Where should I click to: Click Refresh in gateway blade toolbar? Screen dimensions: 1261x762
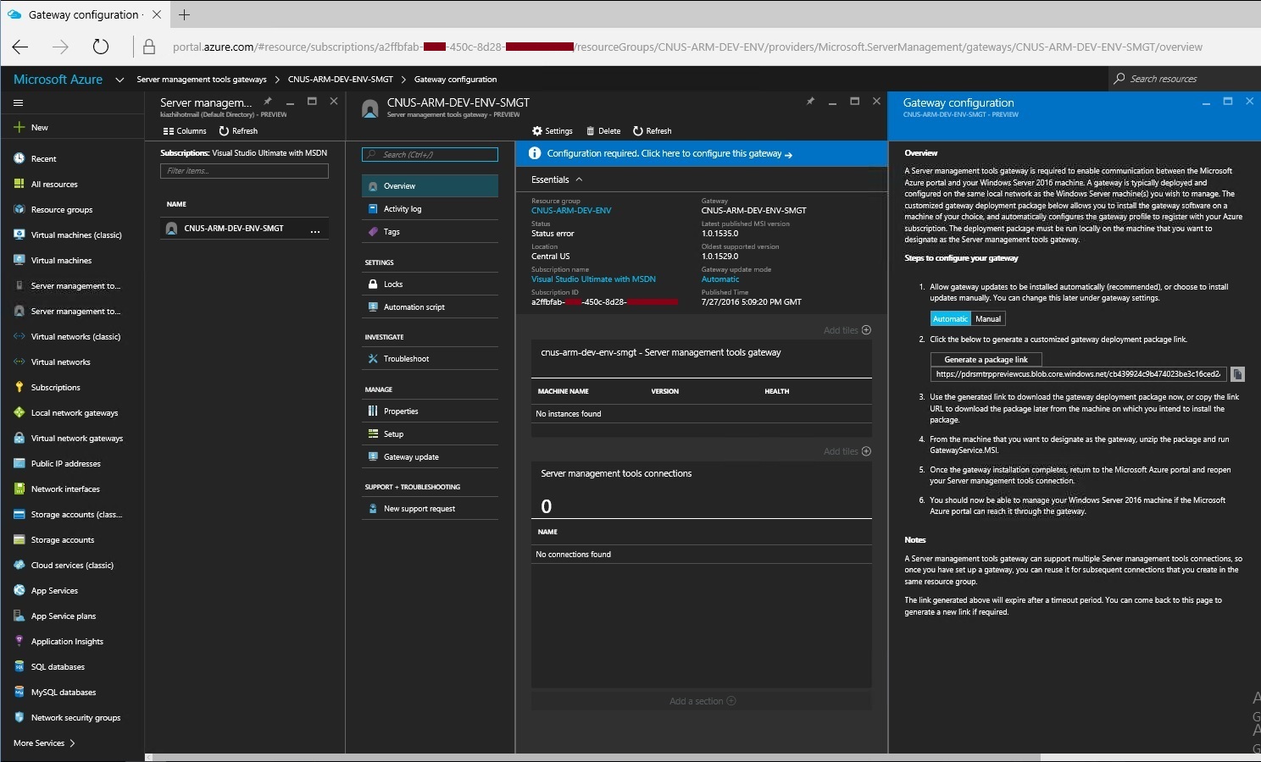click(x=653, y=131)
